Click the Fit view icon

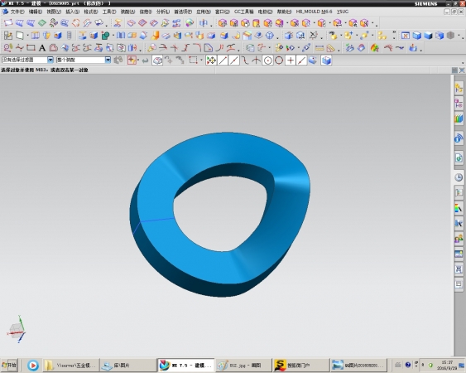[405, 36]
